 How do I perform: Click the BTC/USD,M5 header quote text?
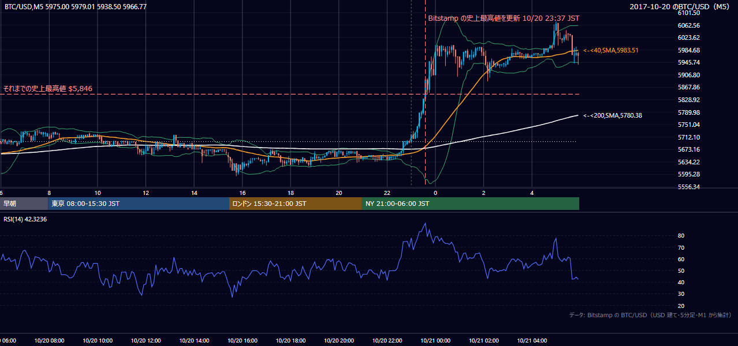pos(76,6)
